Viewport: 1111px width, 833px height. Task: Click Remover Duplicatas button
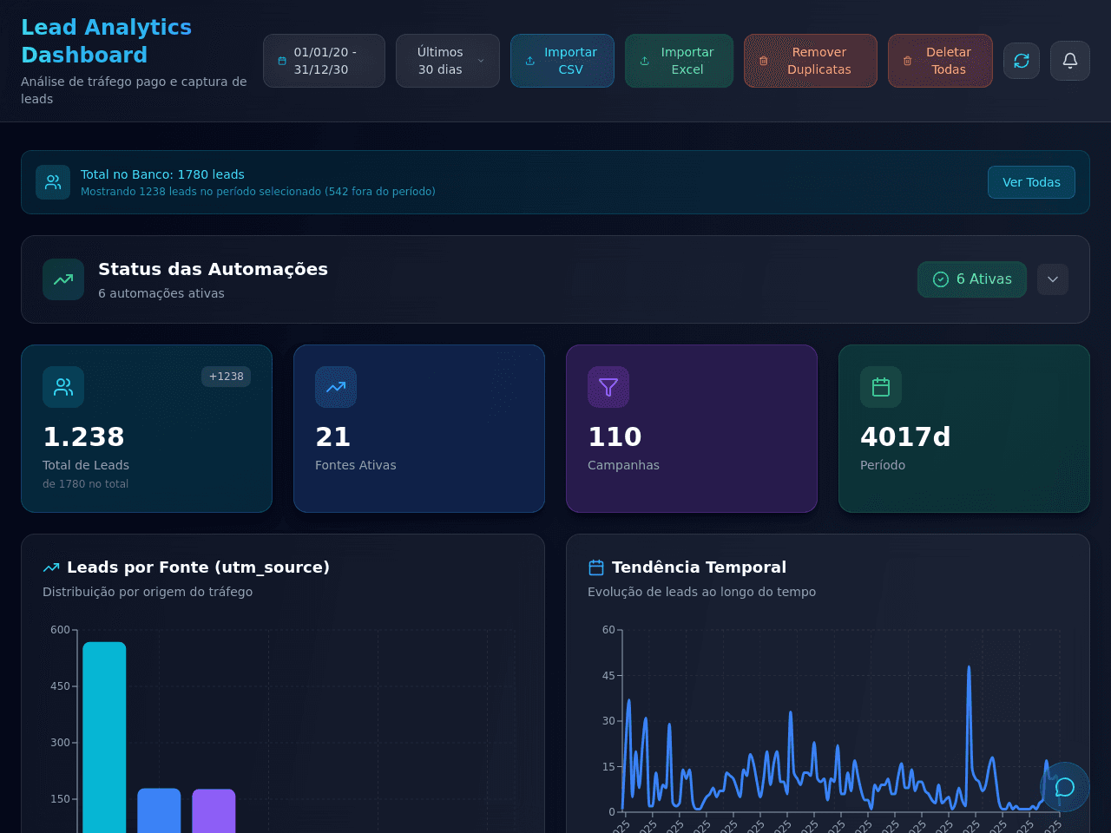point(811,61)
